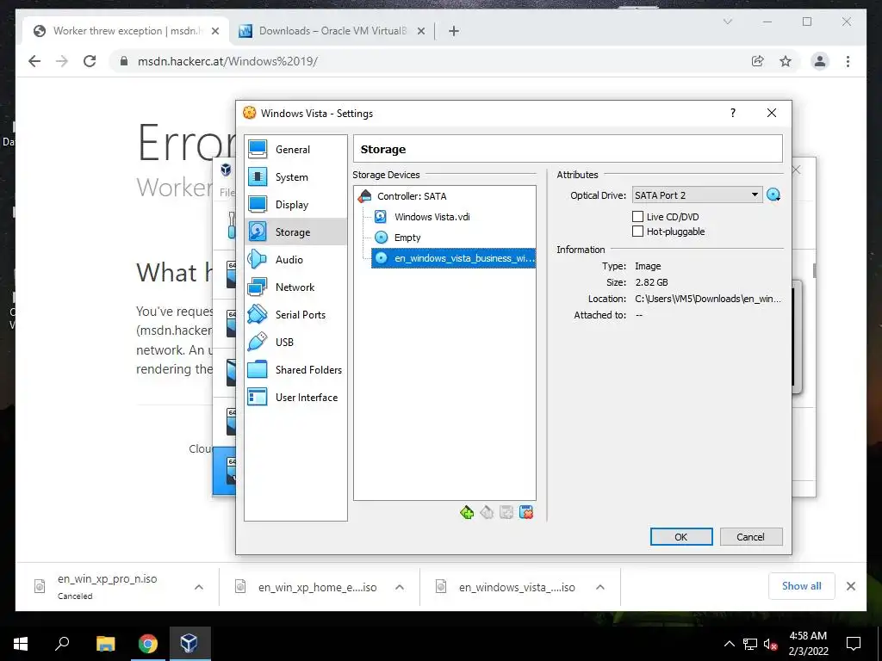The image size is (882, 661).
Task: Click the share page icon in address bar
Action: [x=758, y=61]
